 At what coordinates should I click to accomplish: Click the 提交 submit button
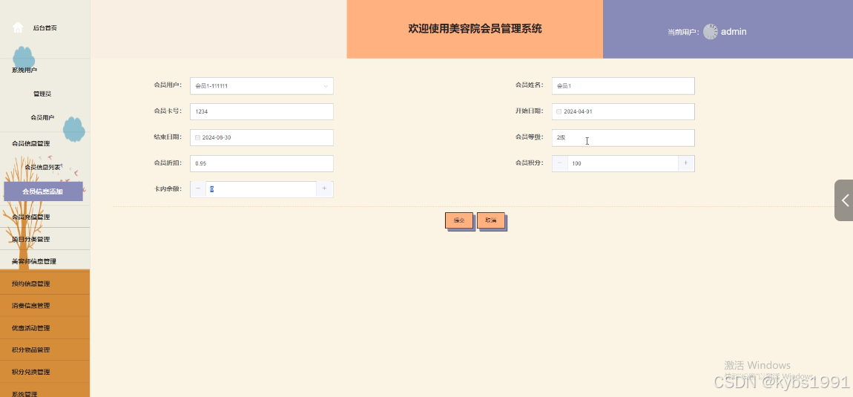click(x=459, y=220)
